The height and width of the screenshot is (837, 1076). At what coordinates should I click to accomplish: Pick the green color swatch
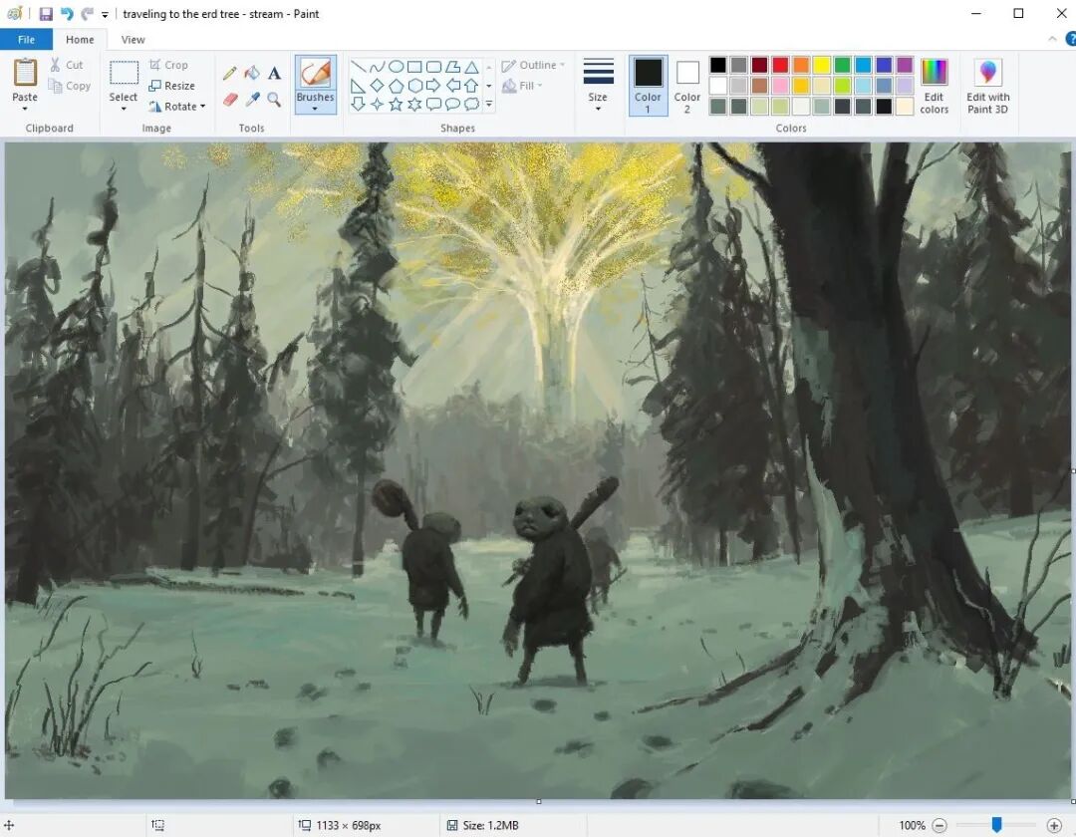tap(842, 65)
